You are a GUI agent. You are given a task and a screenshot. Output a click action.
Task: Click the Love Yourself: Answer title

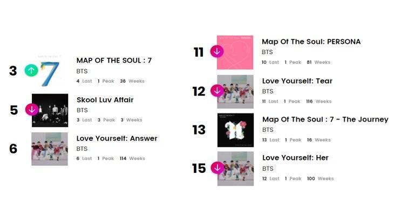(117, 138)
